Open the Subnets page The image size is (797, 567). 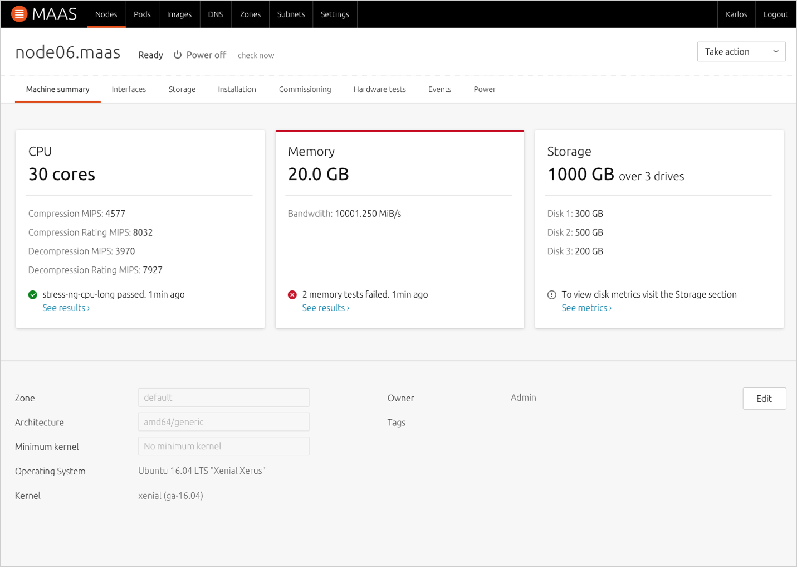291,14
